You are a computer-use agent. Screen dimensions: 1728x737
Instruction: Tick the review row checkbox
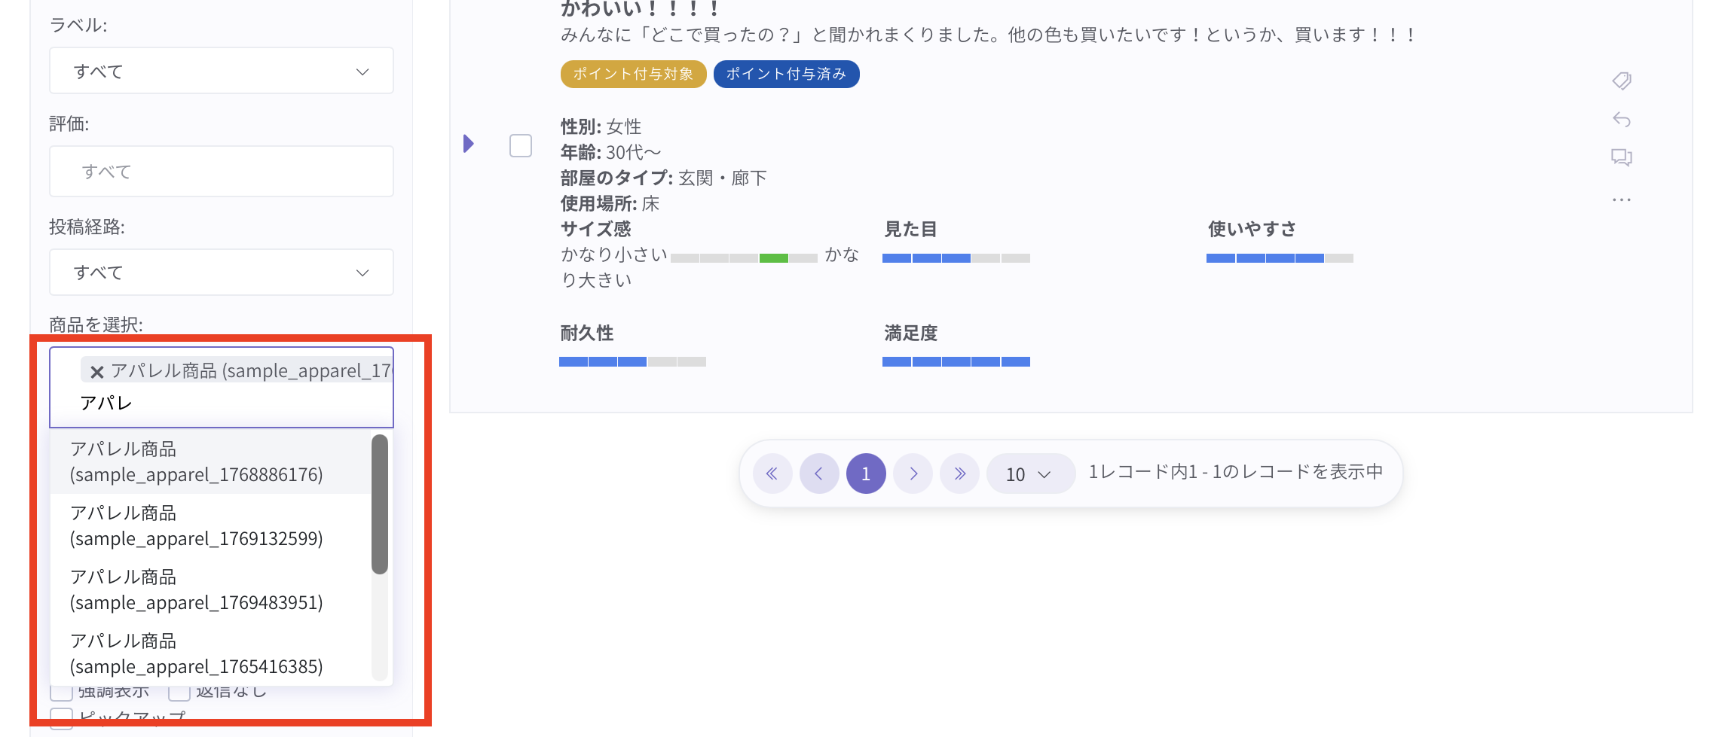coord(521,145)
